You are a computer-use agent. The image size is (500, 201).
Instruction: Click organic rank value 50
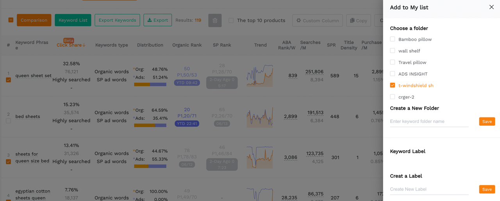coord(187,69)
